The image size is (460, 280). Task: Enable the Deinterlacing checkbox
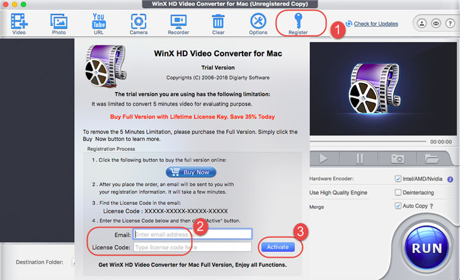tap(398, 192)
